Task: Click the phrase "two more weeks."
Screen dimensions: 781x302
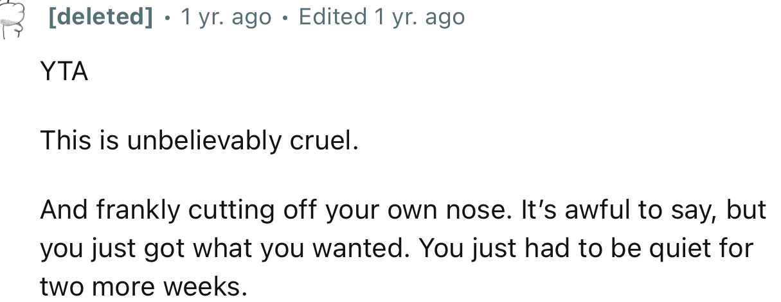Action: tap(143, 286)
